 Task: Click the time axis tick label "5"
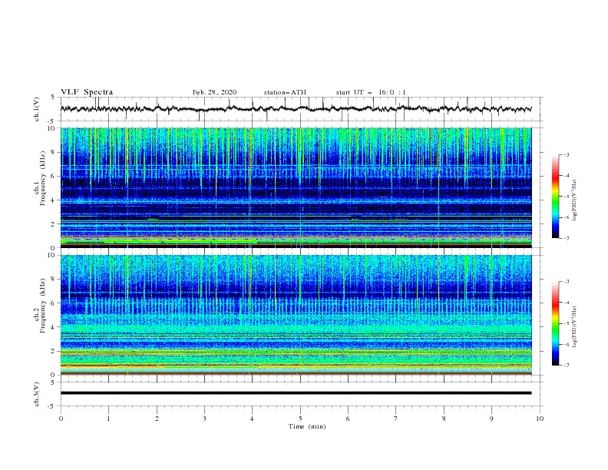300,419
